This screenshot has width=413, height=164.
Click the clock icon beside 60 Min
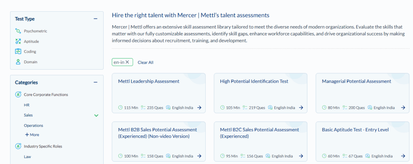click(324, 156)
